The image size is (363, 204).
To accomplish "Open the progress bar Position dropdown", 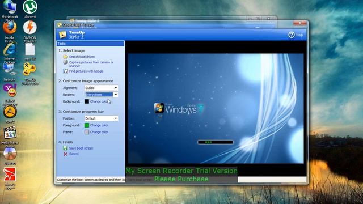I will pyautogui.click(x=101, y=118).
